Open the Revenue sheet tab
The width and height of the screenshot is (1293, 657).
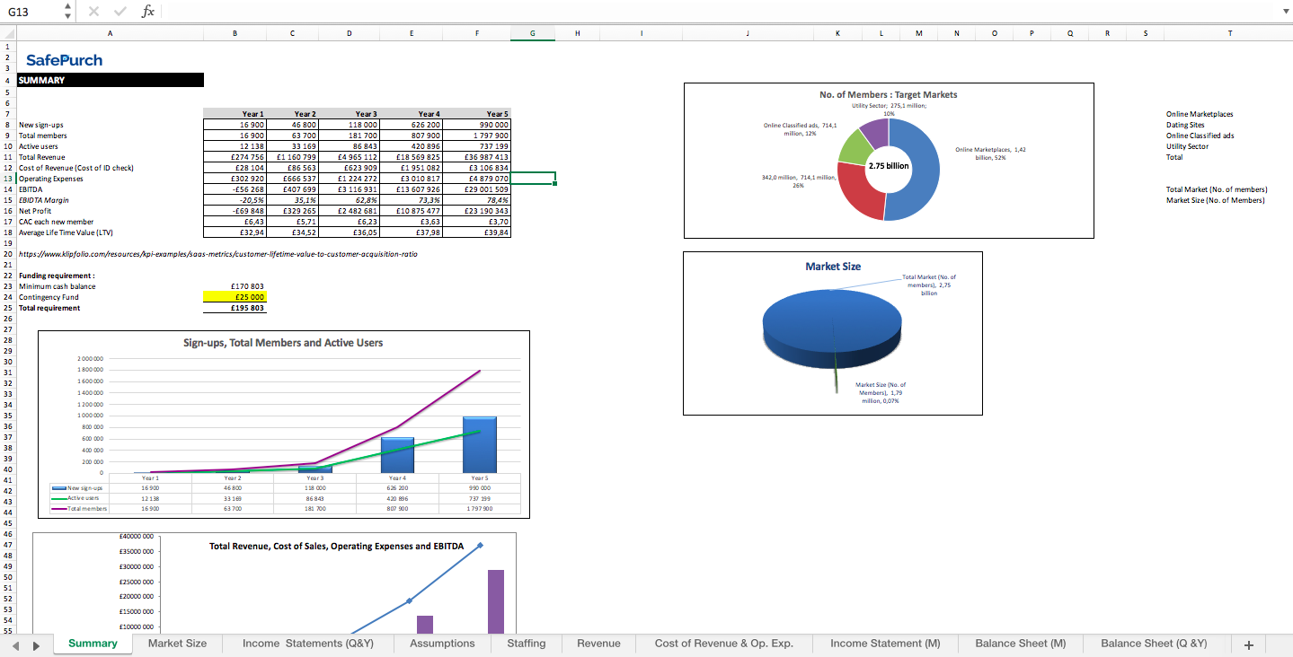(x=598, y=644)
